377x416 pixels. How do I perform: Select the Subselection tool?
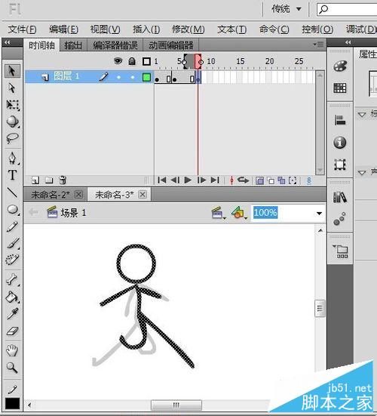[12, 88]
